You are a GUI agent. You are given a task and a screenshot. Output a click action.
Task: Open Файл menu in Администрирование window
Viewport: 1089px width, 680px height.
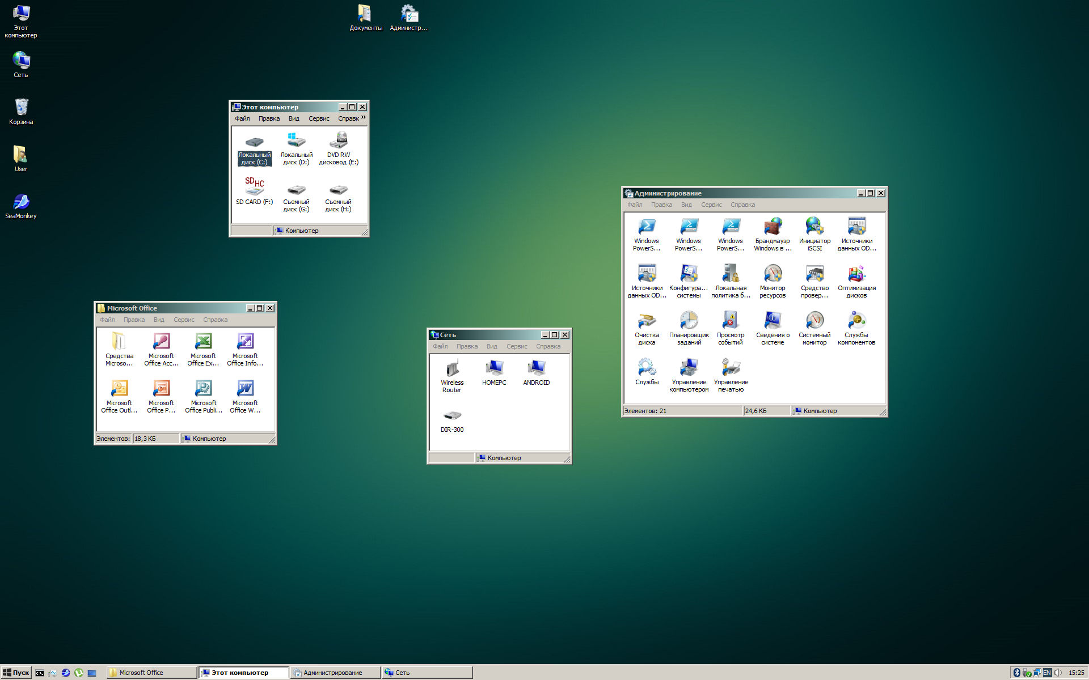(635, 205)
